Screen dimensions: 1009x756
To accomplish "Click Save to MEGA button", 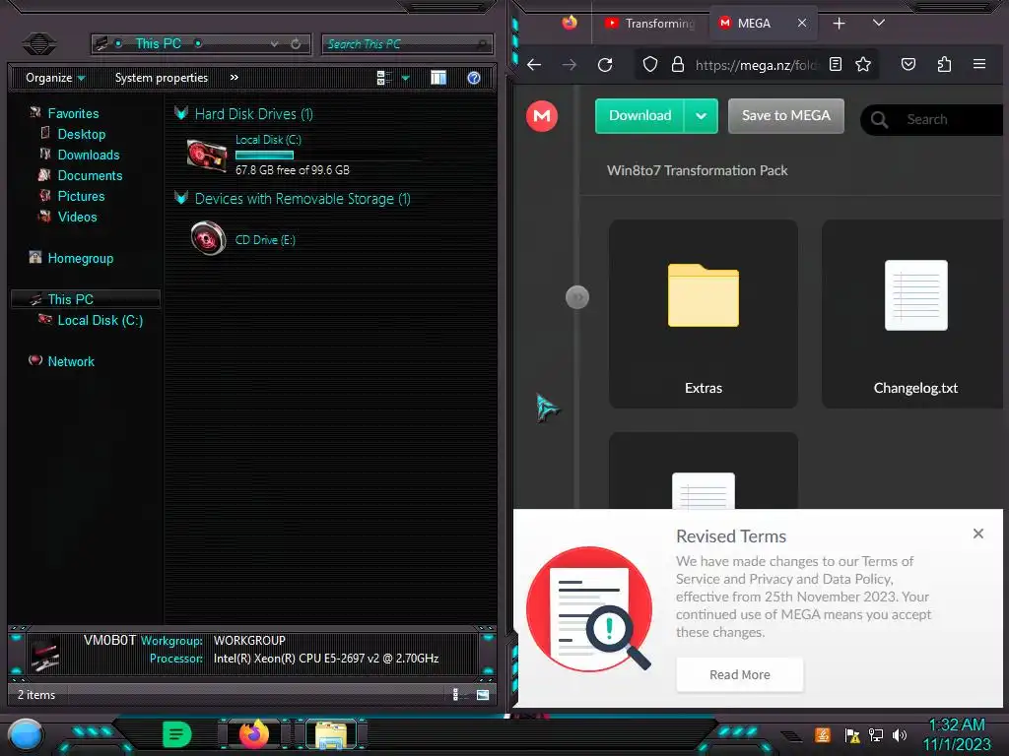I will coord(785,116).
